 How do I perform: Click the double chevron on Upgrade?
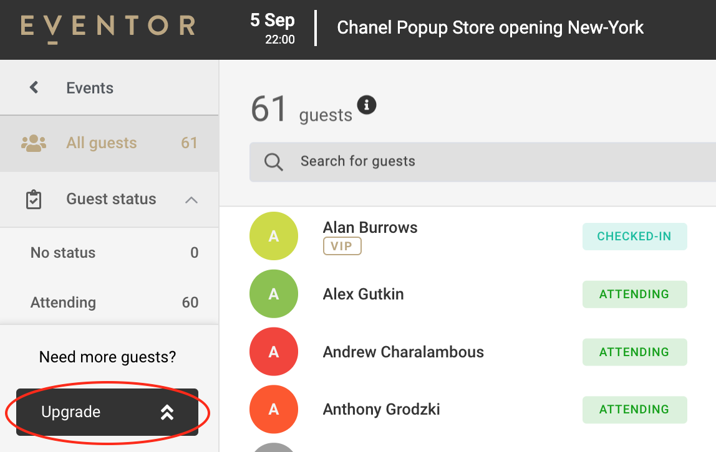167,412
